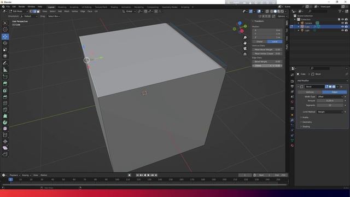
Task: Select the Smooth tool
Action: point(5,129)
